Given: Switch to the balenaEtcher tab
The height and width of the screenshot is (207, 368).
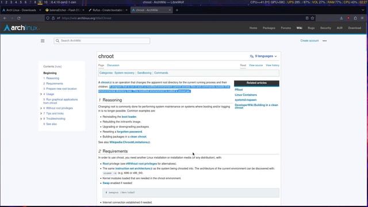Looking at the screenshot, I should click(x=64, y=10).
